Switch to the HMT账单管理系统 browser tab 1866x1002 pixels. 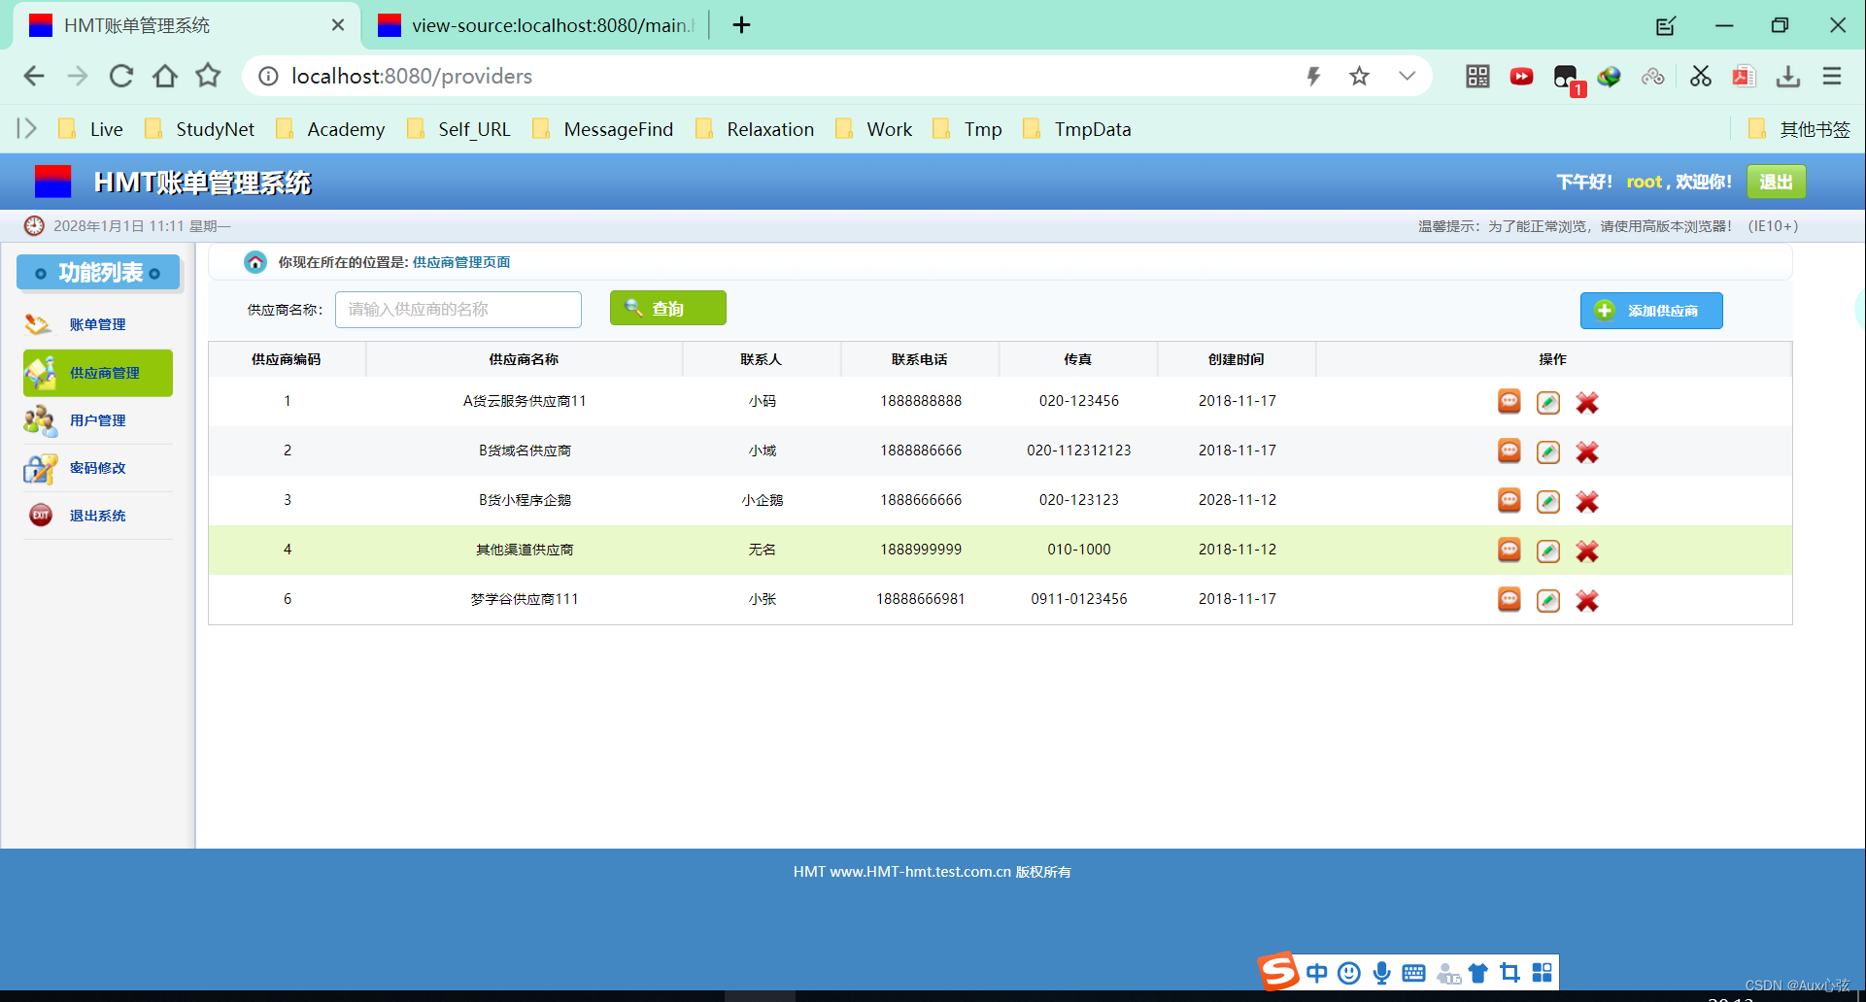pyautogui.click(x=185, y=25)
